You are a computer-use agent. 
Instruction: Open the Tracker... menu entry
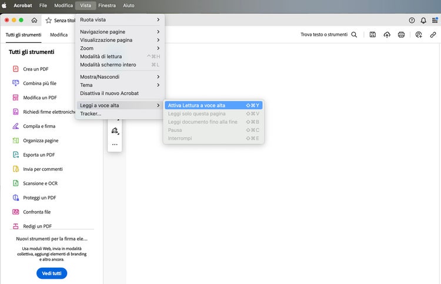pos(120,114)
